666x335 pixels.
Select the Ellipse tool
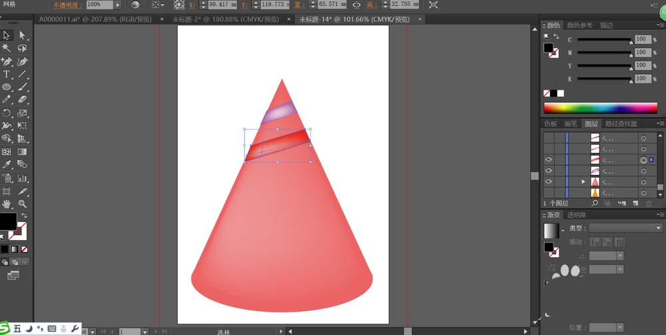point(7,87)
